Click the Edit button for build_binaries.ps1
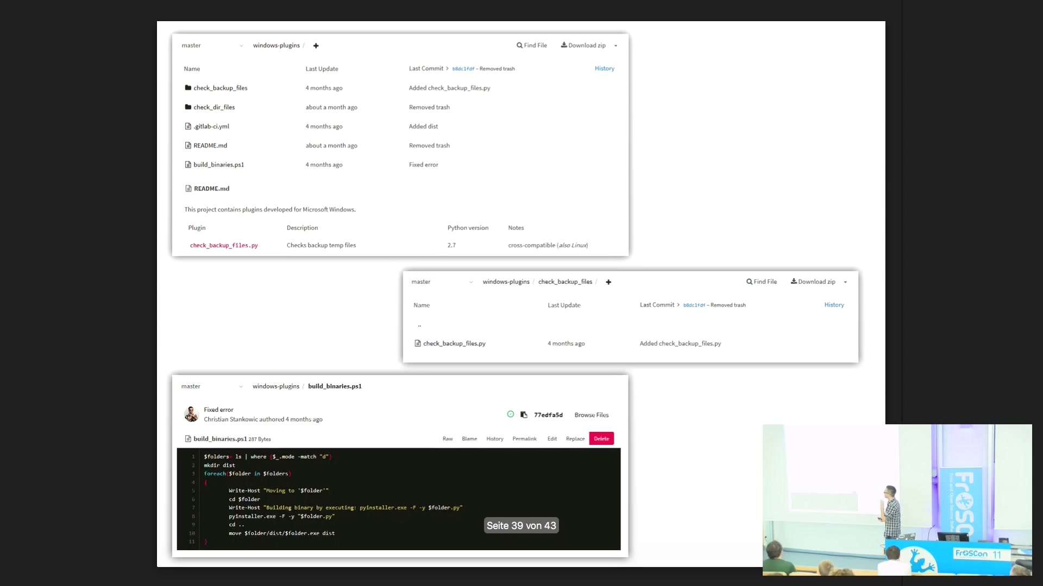1043x586 pixels. click(x=552, y=439)
